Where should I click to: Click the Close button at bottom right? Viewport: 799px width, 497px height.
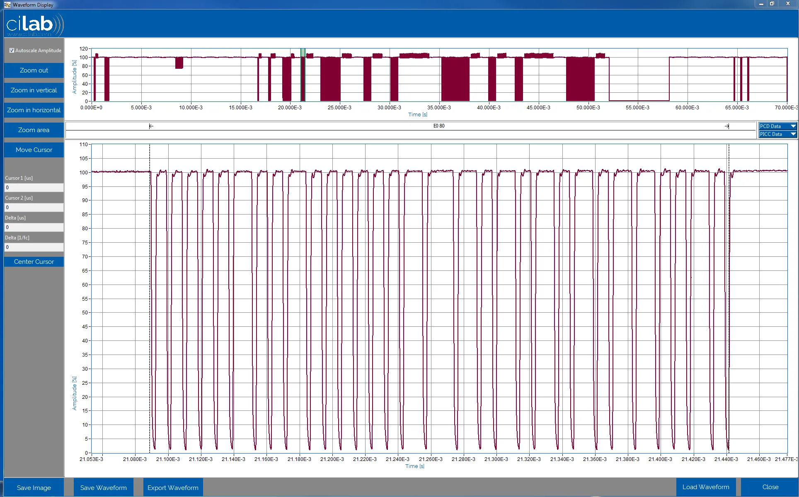(x=770, y=487)
